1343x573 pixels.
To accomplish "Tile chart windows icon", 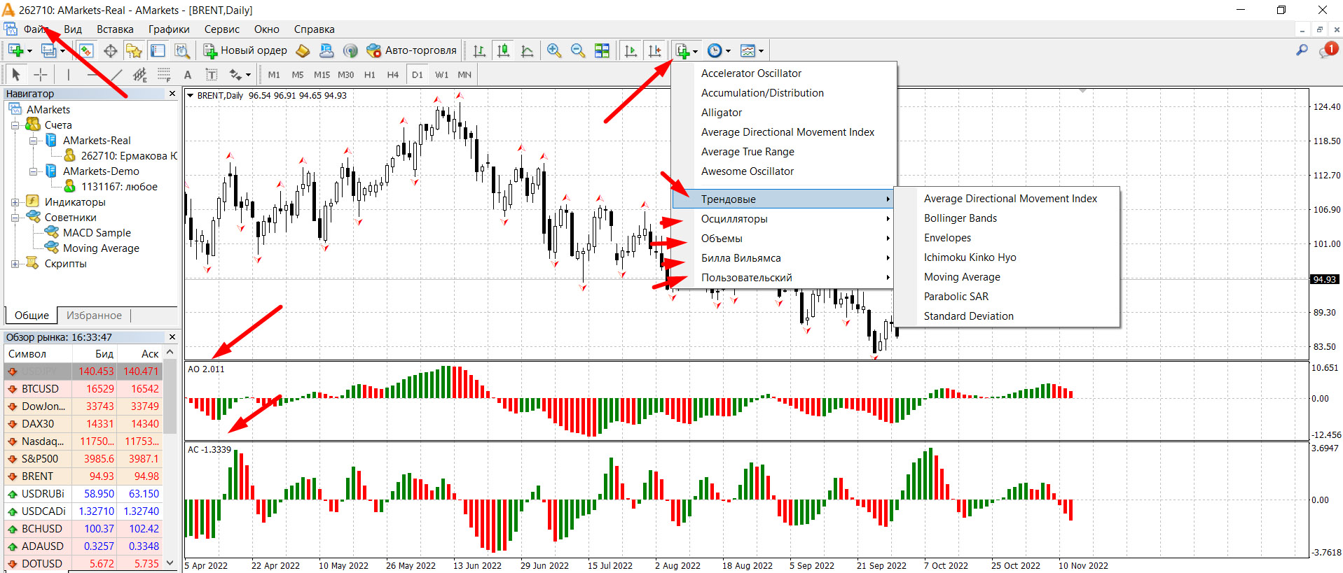I will point(602,50).
